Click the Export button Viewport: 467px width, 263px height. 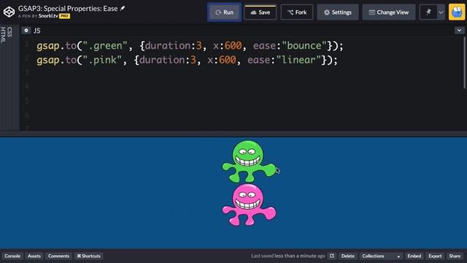coord(435,256)
